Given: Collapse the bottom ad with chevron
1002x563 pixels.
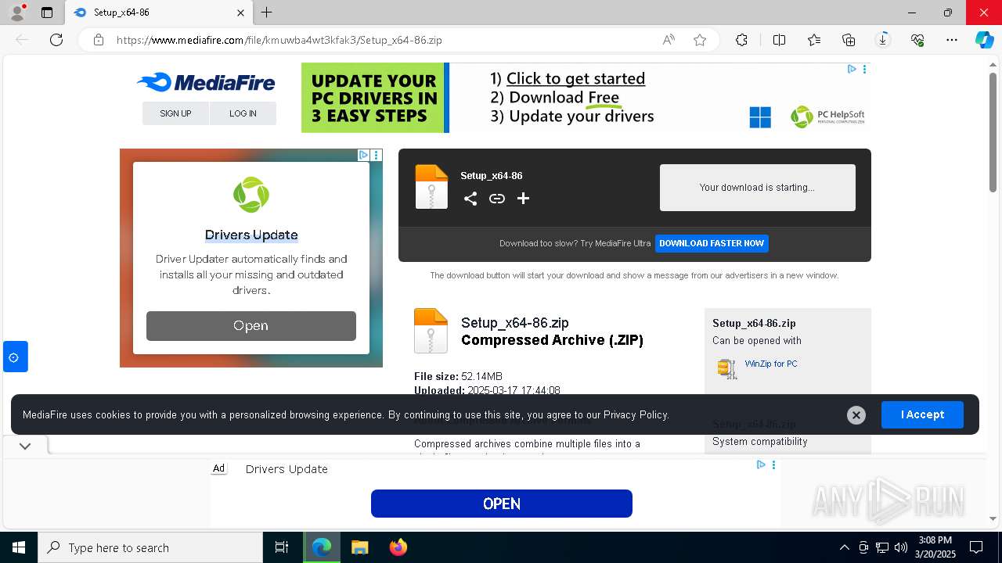Looking at the screenshot, I should (25, 446).
